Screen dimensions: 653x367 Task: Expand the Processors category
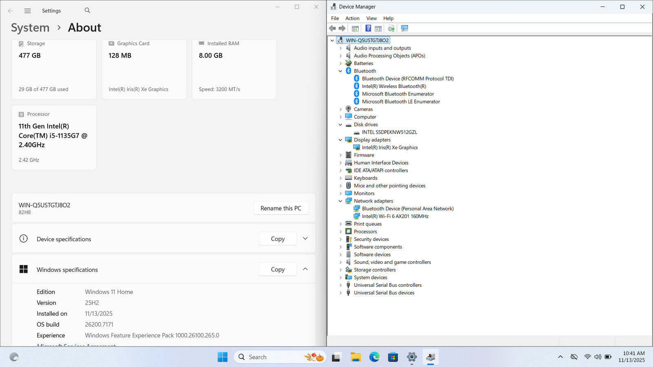point(340,232)
